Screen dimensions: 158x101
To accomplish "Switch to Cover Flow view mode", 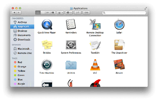I will [x=52, y=13].
